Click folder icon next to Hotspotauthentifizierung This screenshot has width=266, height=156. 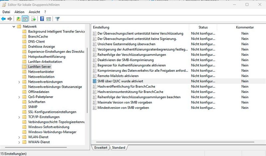[x=24, y=56]
